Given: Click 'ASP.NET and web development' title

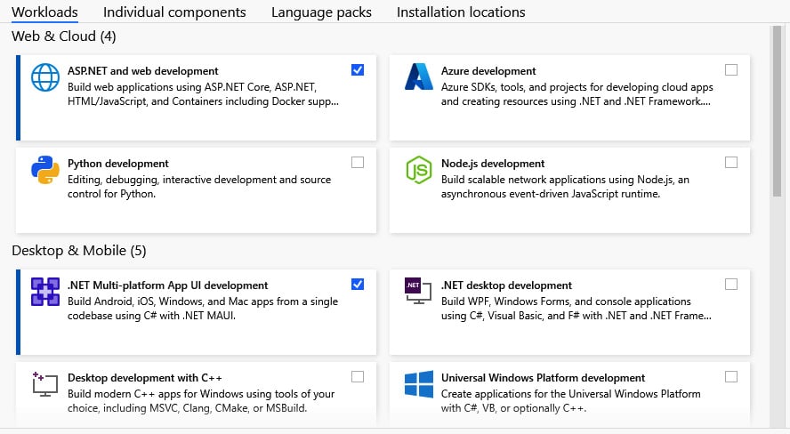Looking at the screenshot, I should (x=143, y=71).
